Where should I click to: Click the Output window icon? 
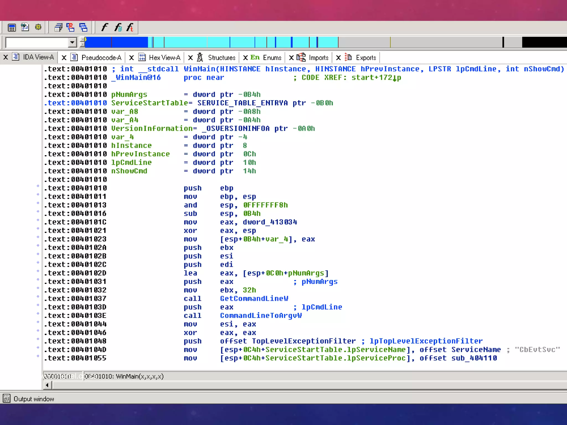point(7,398)
